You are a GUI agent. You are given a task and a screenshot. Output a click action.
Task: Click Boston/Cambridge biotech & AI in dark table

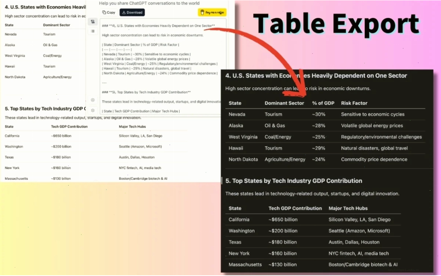point(363,265)
